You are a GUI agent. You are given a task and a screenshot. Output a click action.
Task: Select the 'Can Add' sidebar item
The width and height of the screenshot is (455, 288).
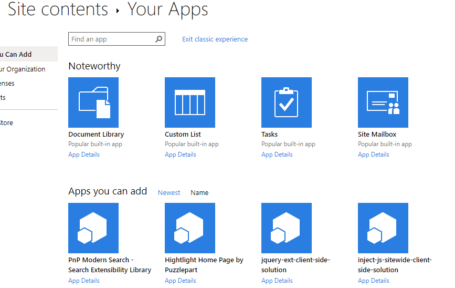[x=29, y=54]
